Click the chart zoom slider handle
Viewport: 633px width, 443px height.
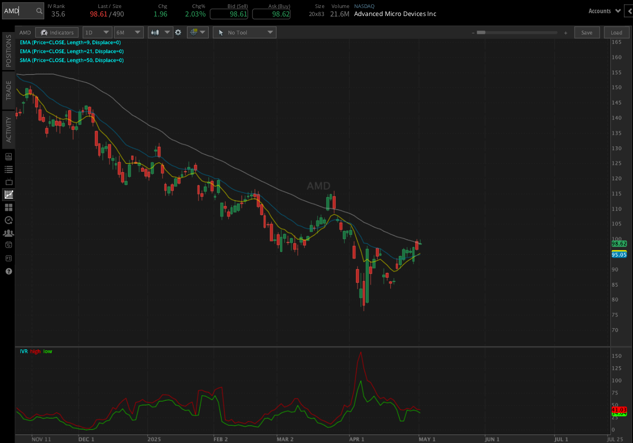pos(481,32)
